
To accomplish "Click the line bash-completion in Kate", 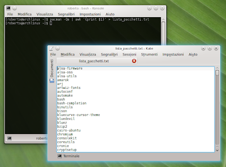I will tap(72, 103).
